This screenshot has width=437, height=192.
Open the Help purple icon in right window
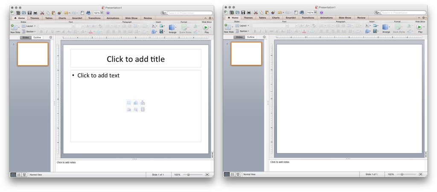click(321, 13)
